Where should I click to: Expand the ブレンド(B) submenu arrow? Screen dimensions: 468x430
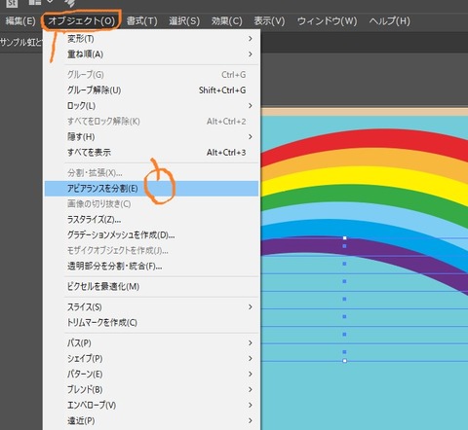coord(251,389)
